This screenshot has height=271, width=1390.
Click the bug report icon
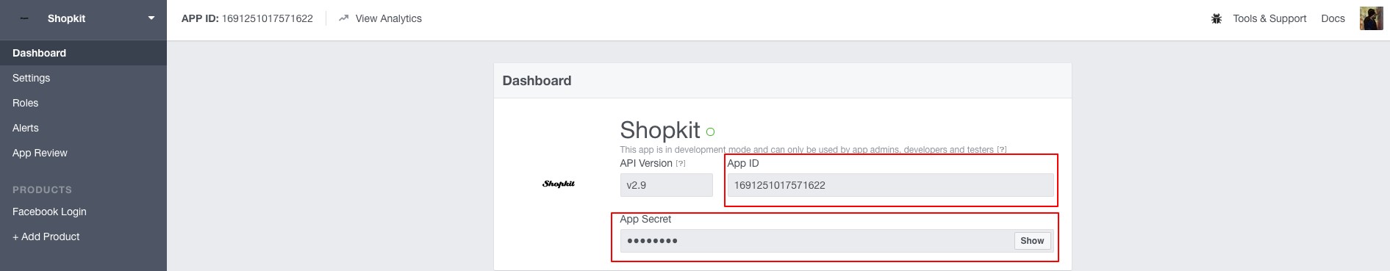tap(1217, 18)
